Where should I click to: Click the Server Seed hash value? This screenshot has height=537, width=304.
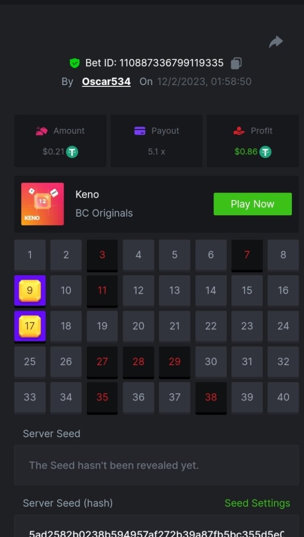157,533
